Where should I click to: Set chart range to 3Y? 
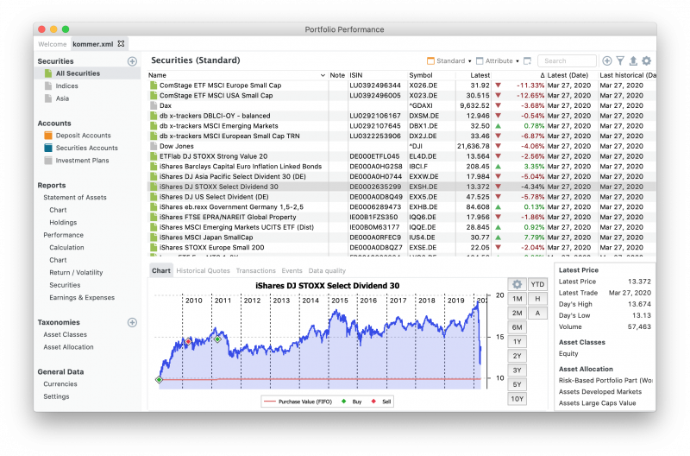tap(517, 370)
